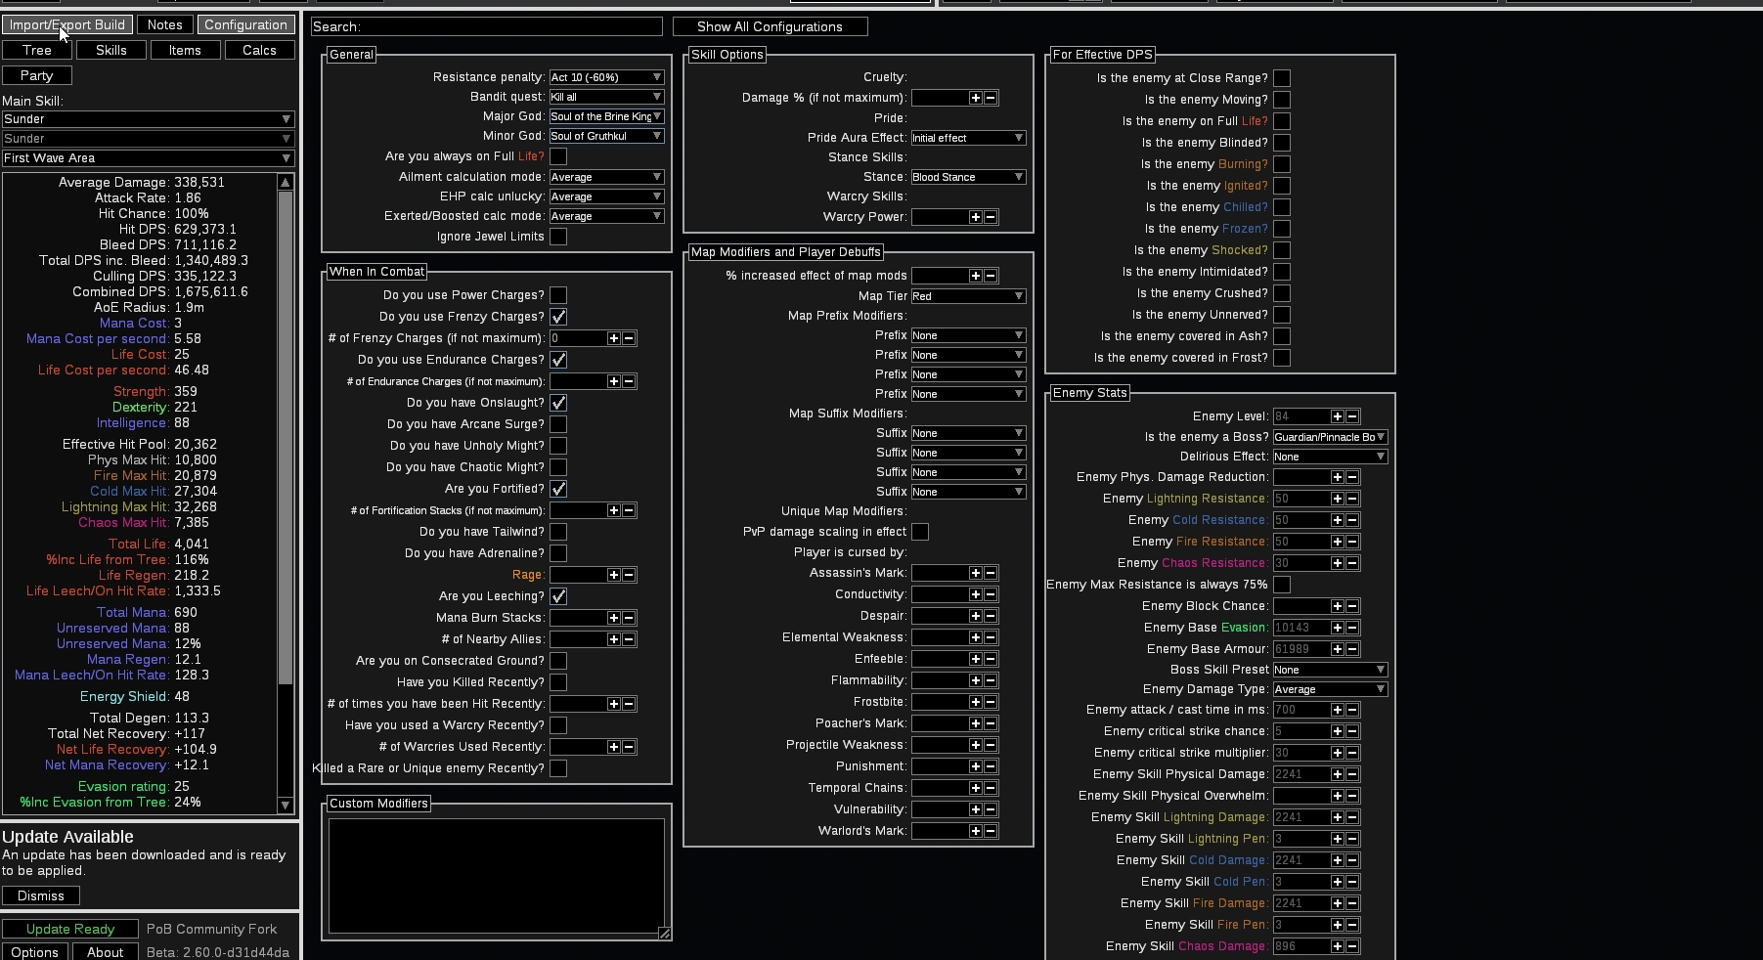Open the Items tab
Image resolution: width=1763 pixels, height=960 pixels.
click(185, 50)
